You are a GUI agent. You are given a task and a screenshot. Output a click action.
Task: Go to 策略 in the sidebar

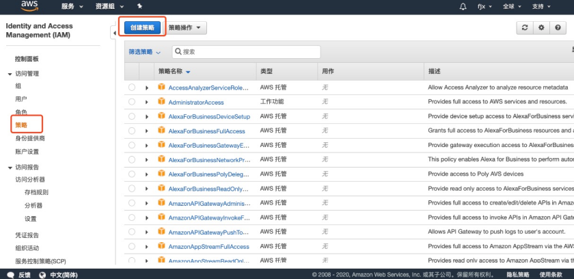click(21, 125)
